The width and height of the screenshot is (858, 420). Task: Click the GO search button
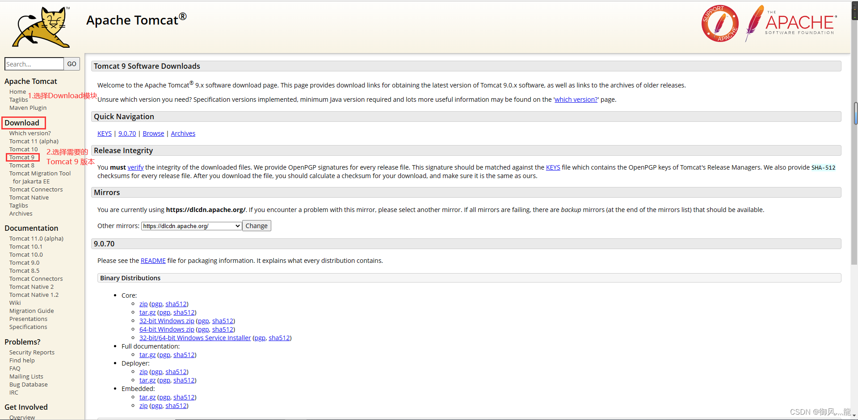point(71,64)
